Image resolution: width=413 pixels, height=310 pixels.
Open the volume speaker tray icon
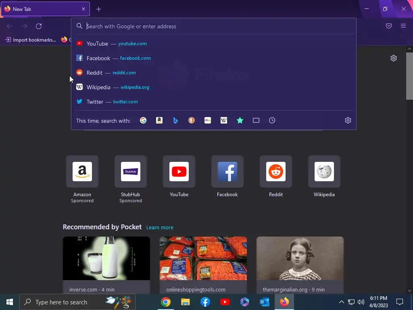pyautogui.click(x=361, y=302)
